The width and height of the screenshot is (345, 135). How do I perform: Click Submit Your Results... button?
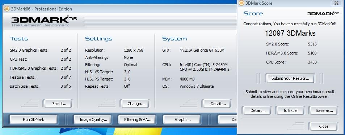tap(290, 78)
